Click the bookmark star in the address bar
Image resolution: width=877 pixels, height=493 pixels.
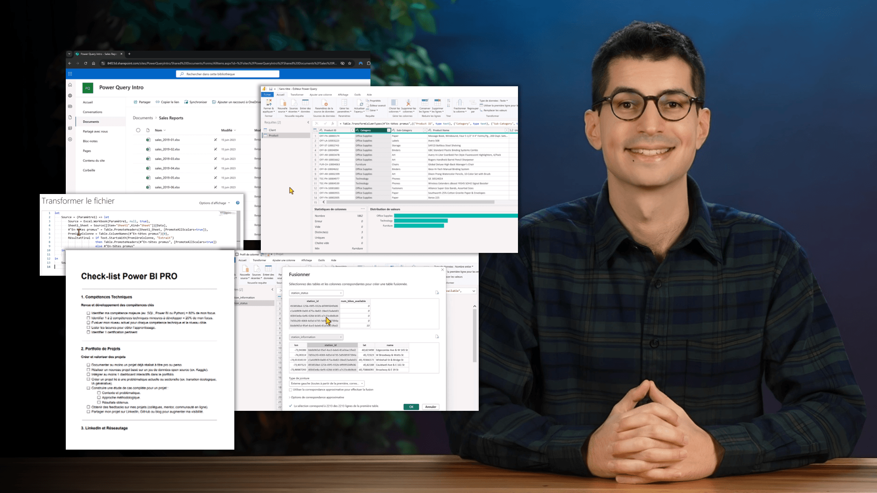pos(350,63)
